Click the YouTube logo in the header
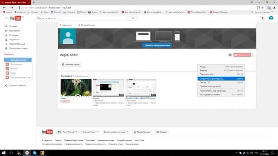The image size is (278, 156). 16,18
